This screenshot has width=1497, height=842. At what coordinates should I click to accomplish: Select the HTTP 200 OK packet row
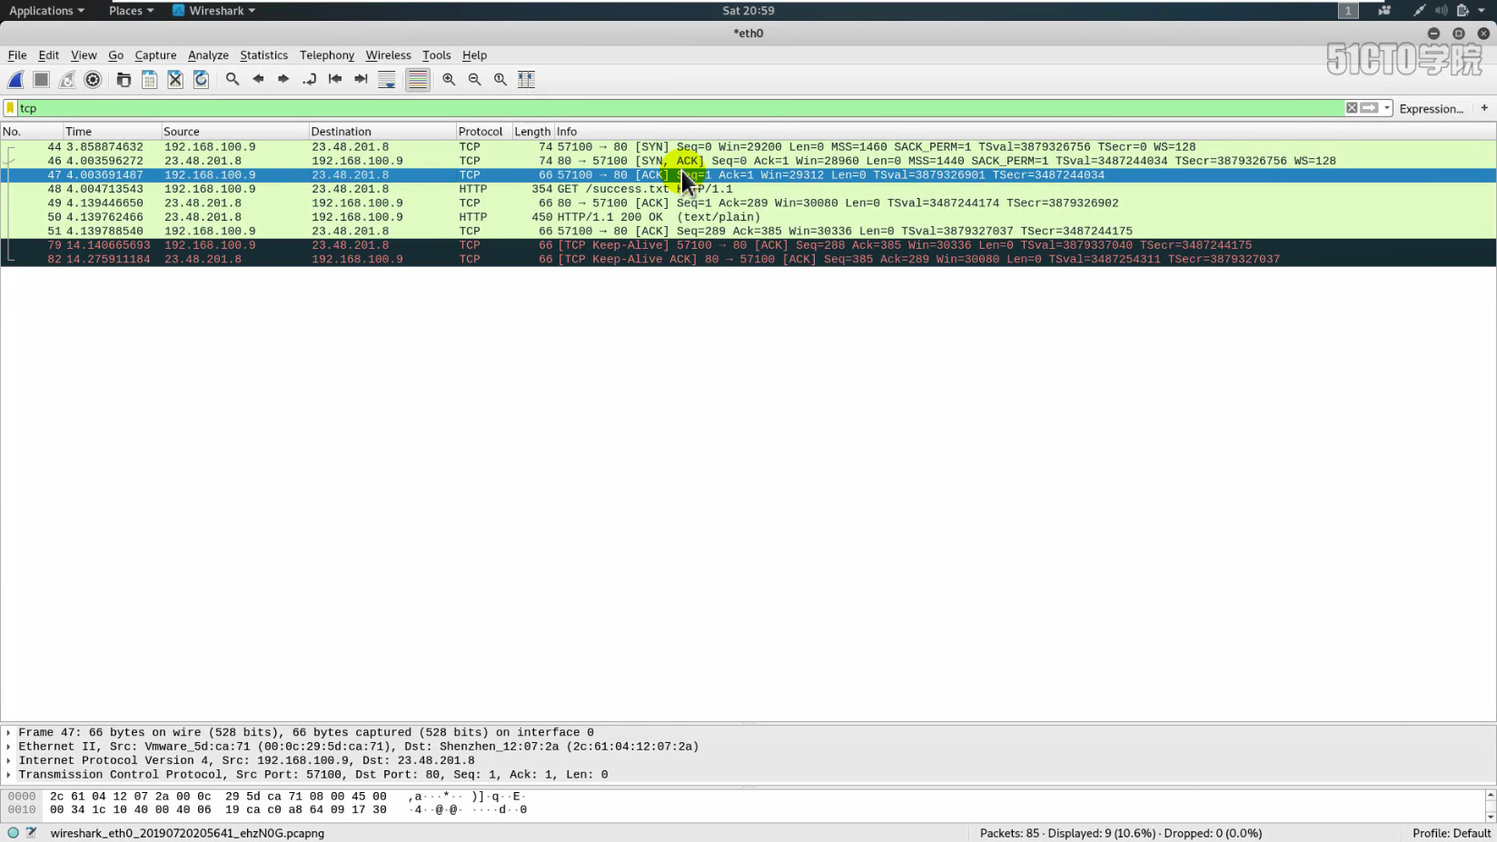point(636,216)
